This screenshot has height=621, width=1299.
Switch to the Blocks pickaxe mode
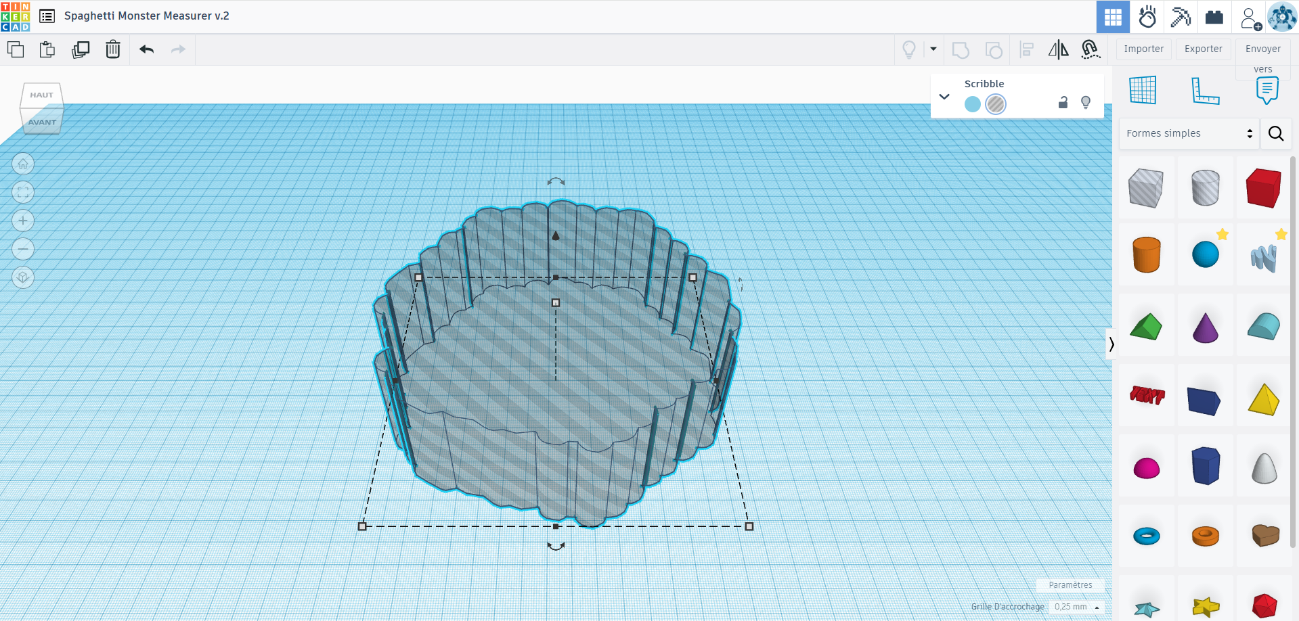point(1181,17)
